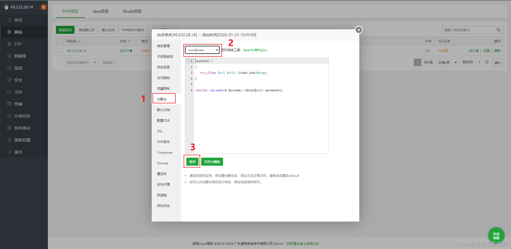Click the 设置 link for the site
This screenshot has height=249, width=511.
coord(487,51)
